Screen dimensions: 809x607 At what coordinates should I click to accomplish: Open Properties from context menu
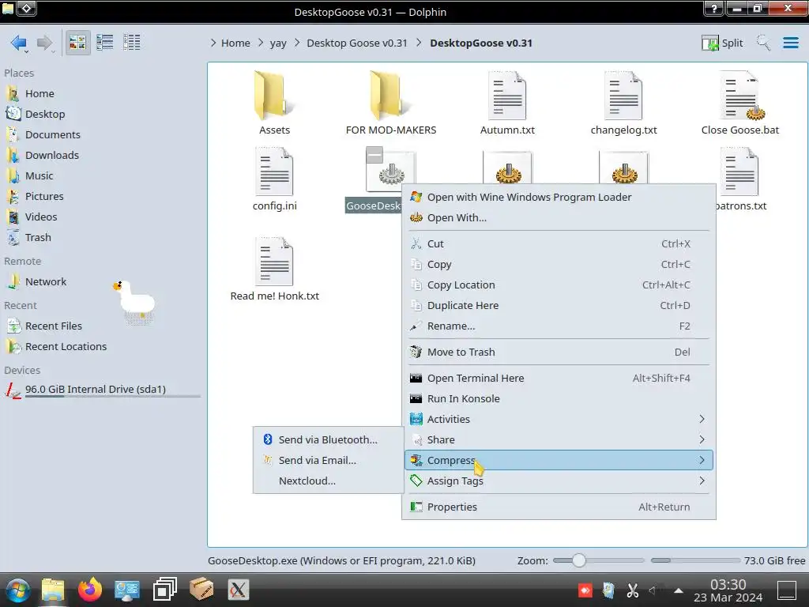559,507
